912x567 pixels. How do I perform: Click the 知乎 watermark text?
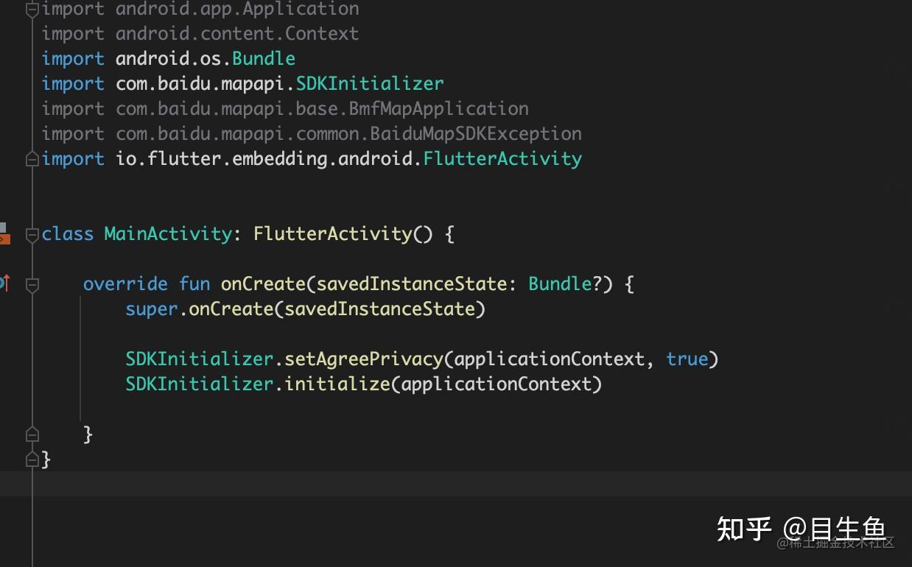click(743, 528)
